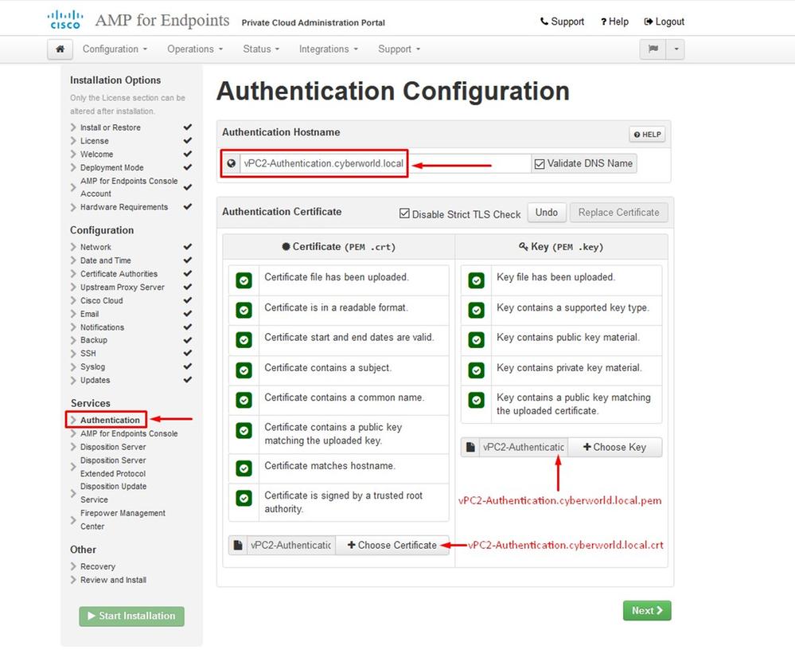Screen dimensions: 795x650
Task: Click green check for 'Certificate file has been uploaded'
Action: click(244, 280)
